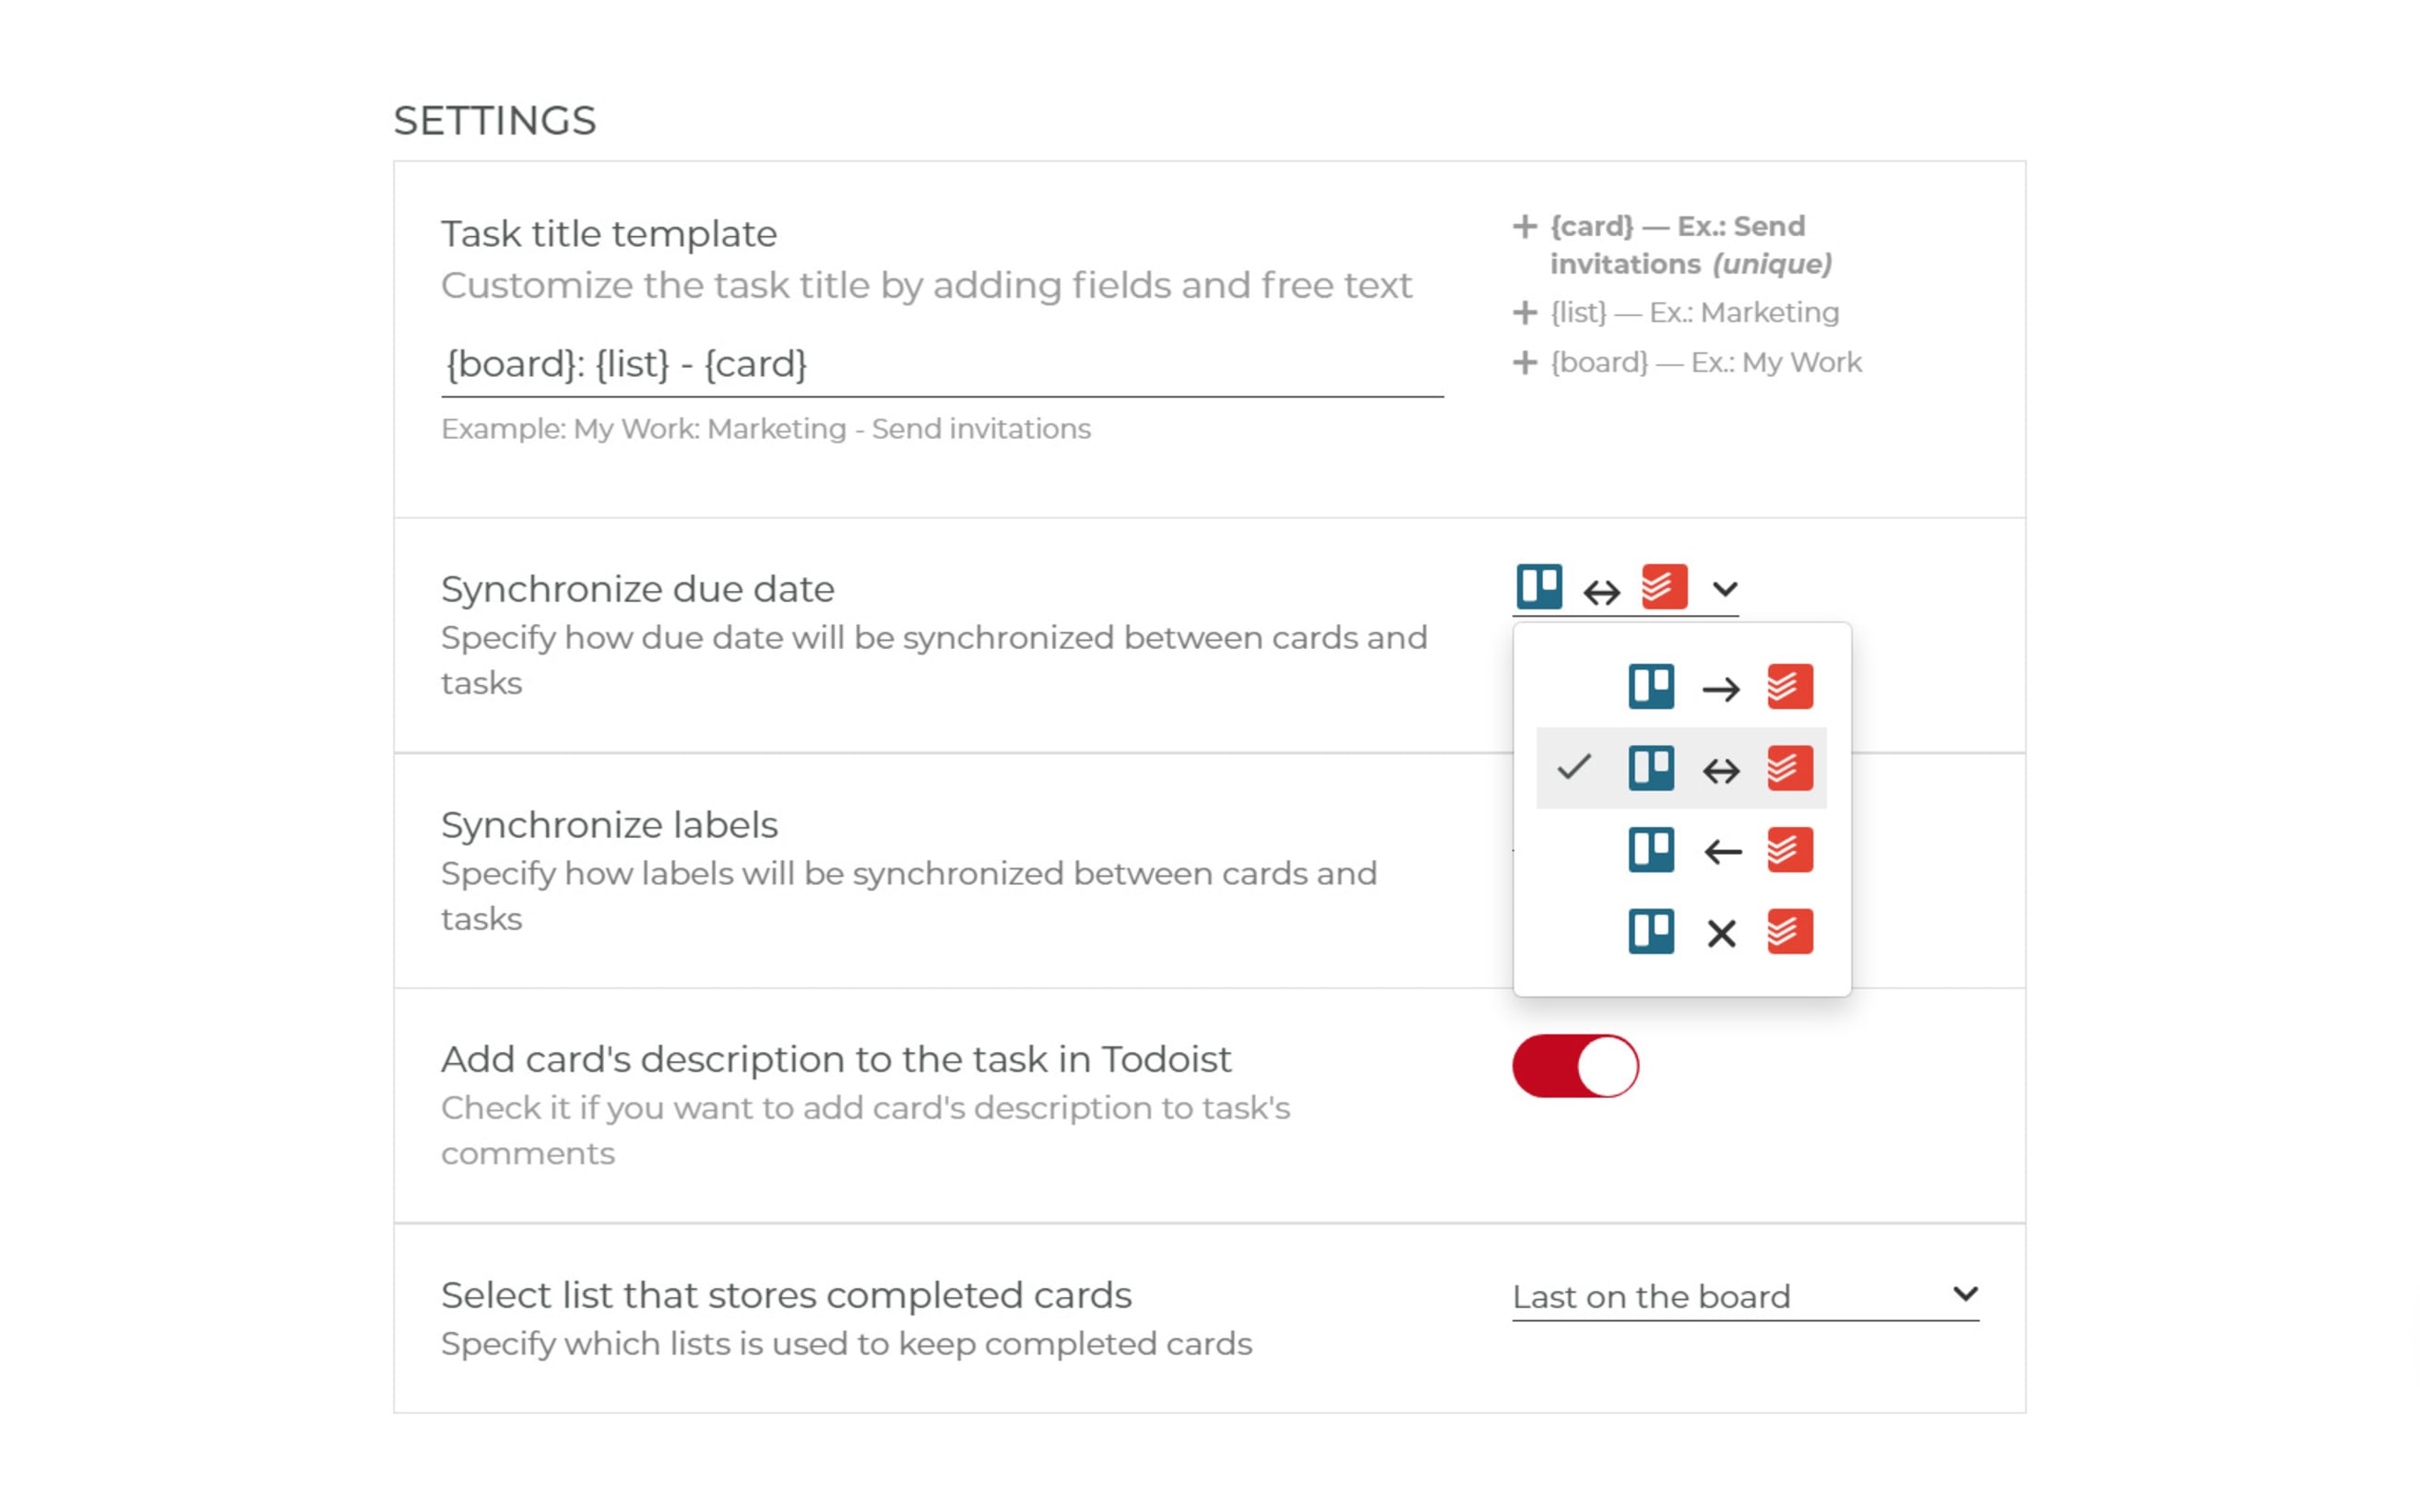Click the '{list} — Ex.: Marketing' field option
2420x1512 pixels.
point(1692,312)
